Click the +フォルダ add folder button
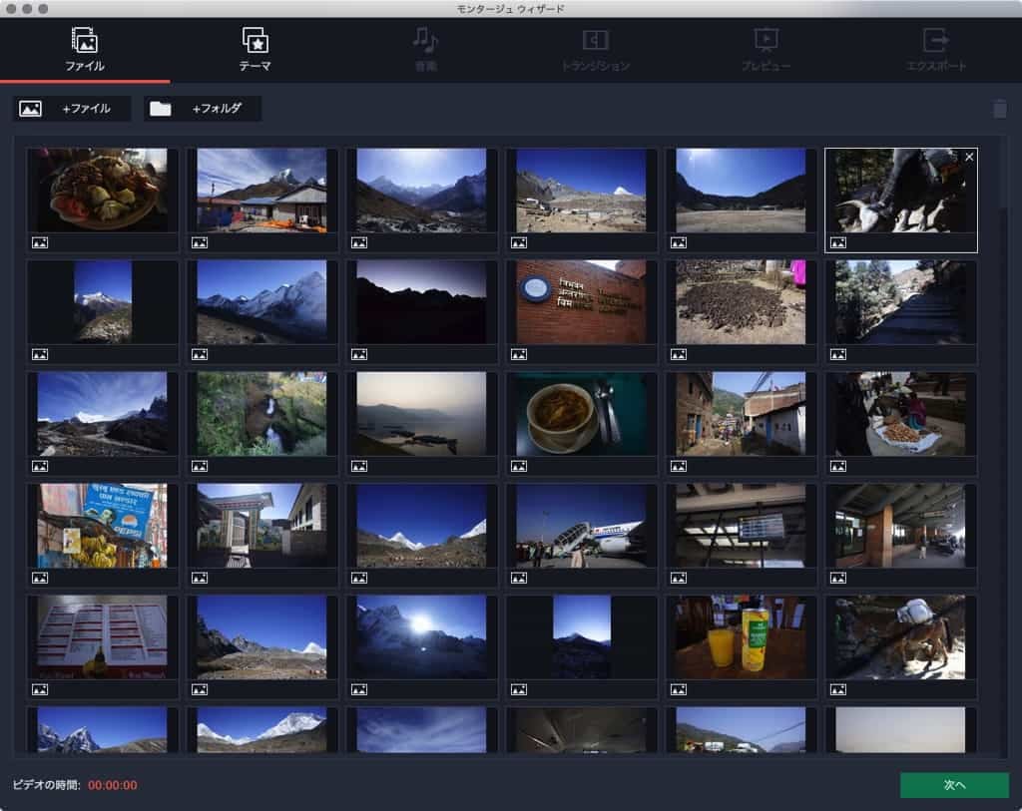Image resolution: width=1022 pixels, height=811 pixels. tap(203, 109)
